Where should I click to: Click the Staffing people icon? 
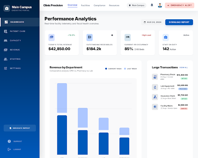coord(5,59)
